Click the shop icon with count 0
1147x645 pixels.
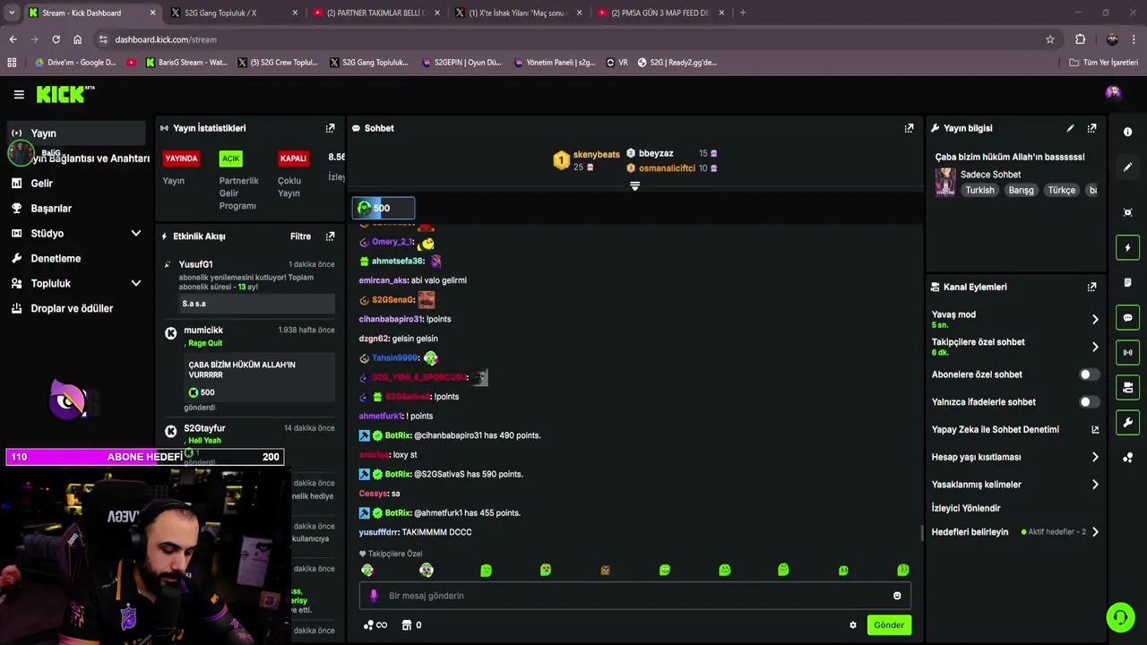(x=411, y=625)
